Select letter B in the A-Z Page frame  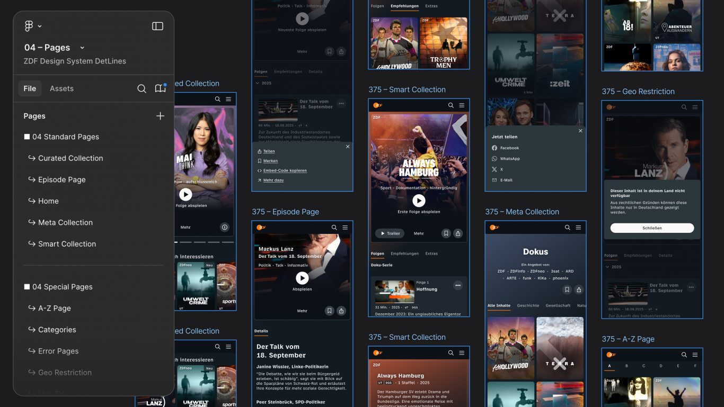[626, 366]
